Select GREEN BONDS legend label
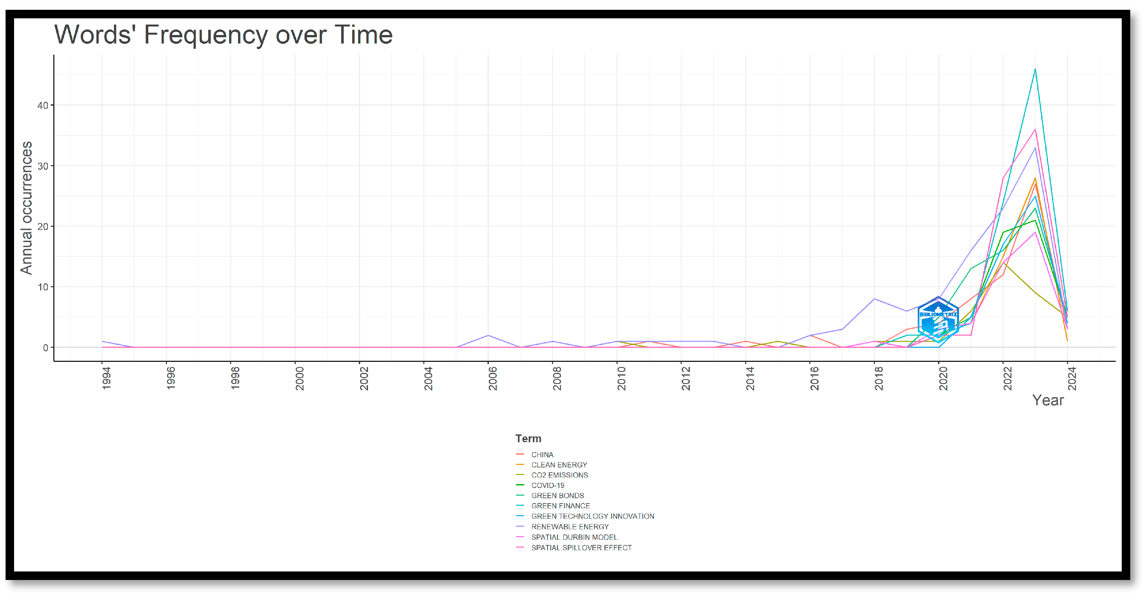 pos(557,495)
